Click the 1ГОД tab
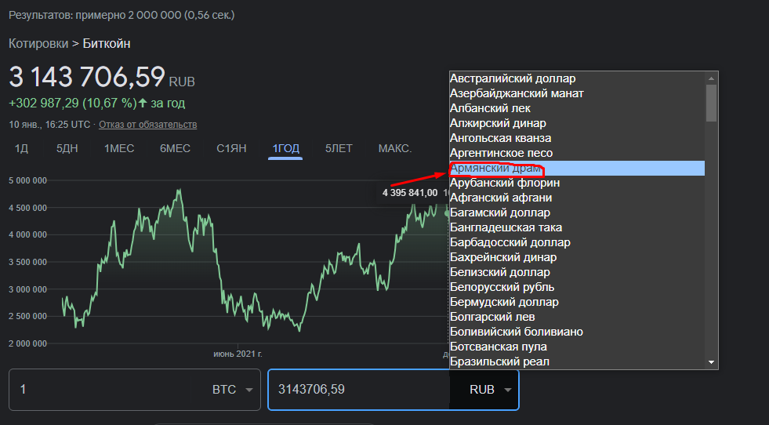Screen dimensions: 769x425 point(285,149)
